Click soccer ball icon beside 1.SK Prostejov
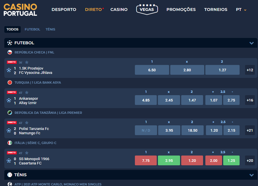Screen dimensions: 258x186 [x=9, y=70]
